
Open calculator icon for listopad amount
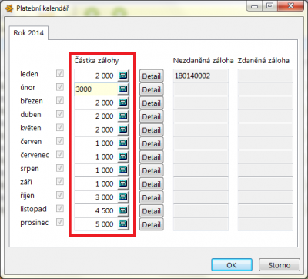[x=123, y=210]
